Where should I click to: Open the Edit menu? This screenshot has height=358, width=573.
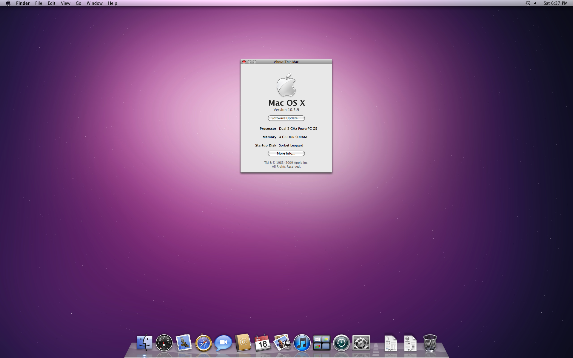[x=52, y=3]
